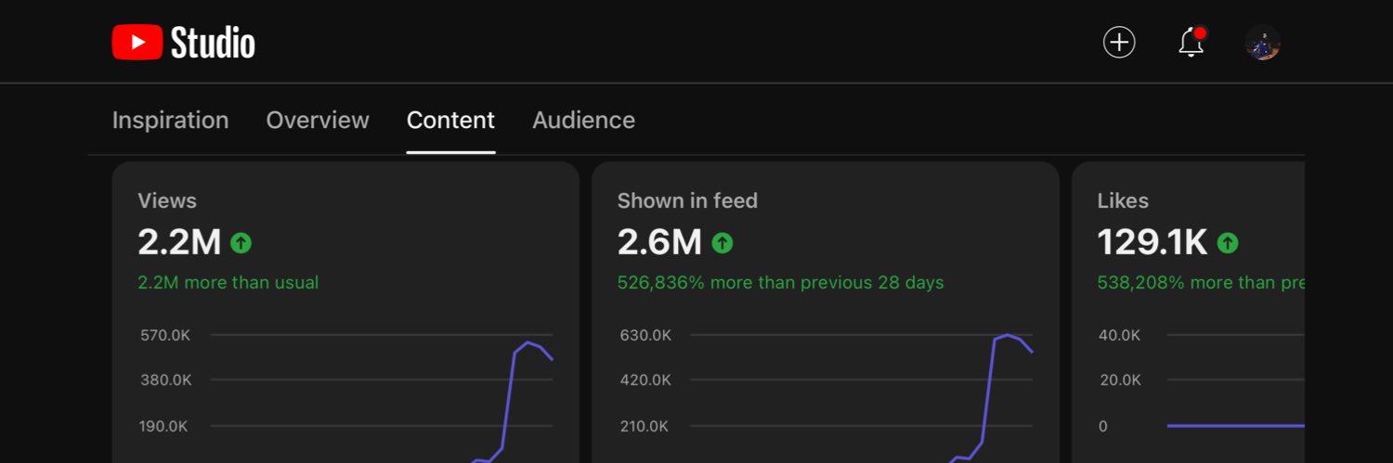Click "2.2M more than usual" text
Image resolution: width=1393 pixels, height=463 pixels.
pyautogui.click(x=228, y=282)
